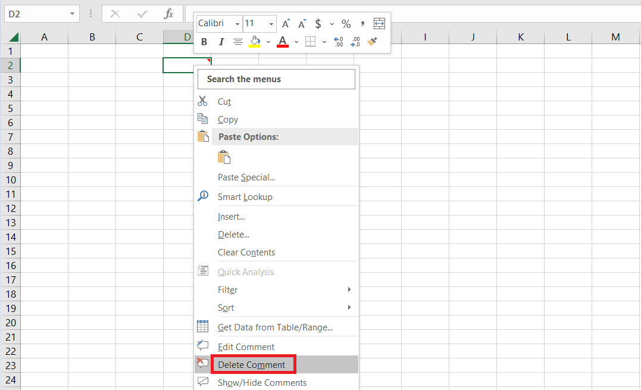Click the formula bar Enter checkmark

coord(142,14)
